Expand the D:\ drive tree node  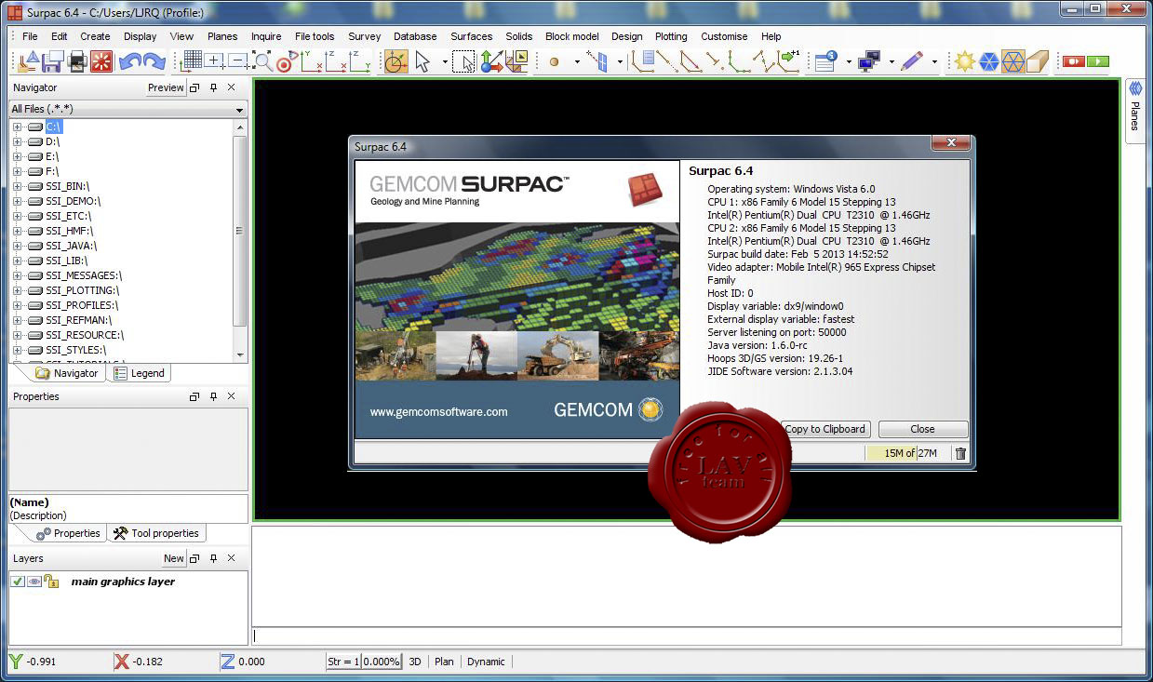17,141
